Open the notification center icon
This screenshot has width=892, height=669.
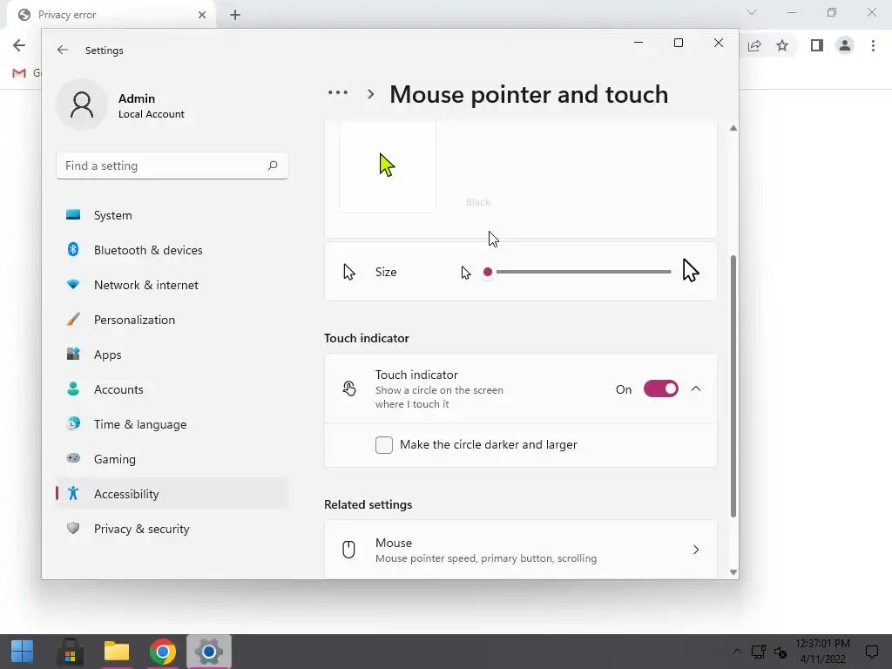click(x=871, y=652)
